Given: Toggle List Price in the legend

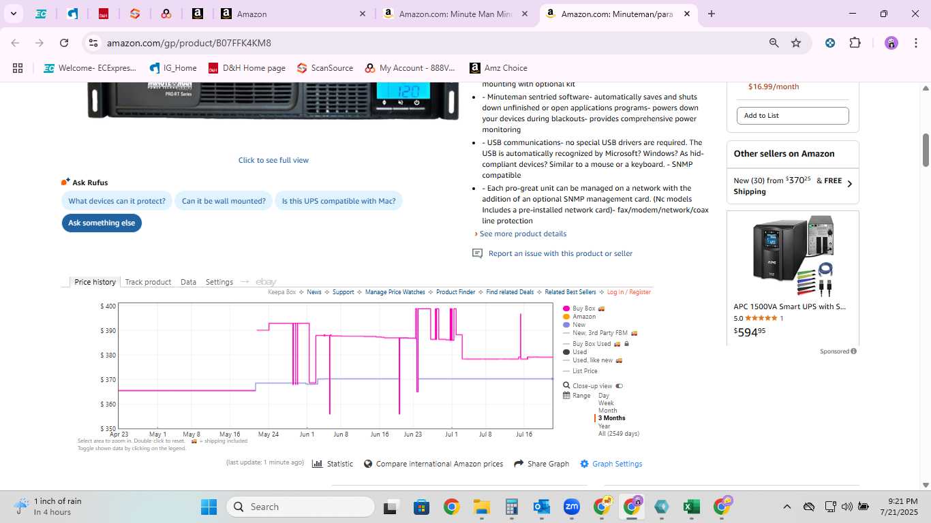Looking at the screenshot, I should click(x=580, y=371).
